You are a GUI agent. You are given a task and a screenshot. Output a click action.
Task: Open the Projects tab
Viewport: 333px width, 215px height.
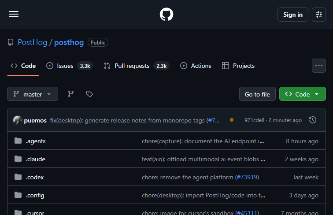click(x=238, y=66)
